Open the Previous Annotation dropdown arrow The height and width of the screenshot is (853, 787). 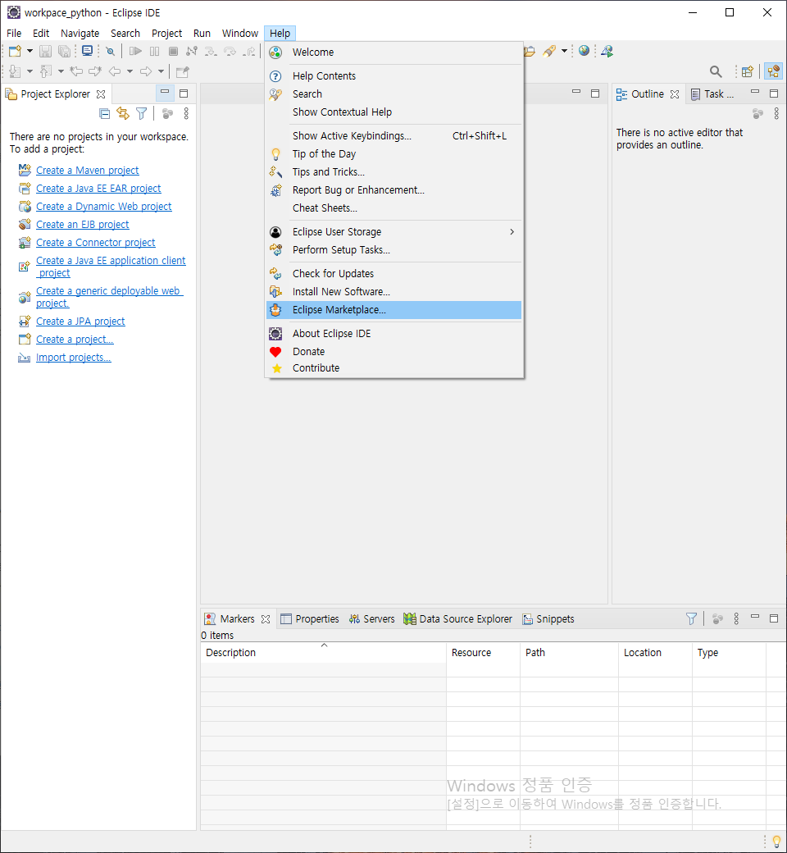pos(61,71)
